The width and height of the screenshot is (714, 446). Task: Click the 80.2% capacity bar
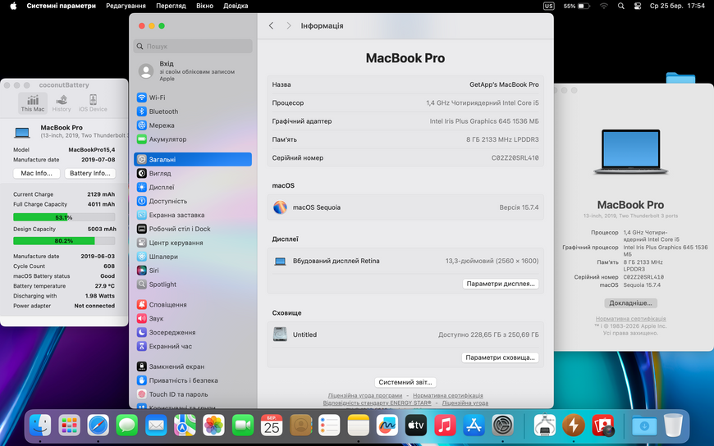64,241
